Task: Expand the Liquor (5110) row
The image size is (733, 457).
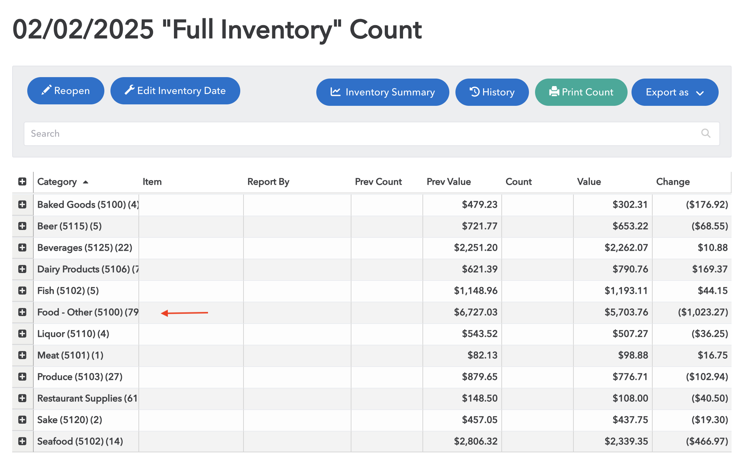Action: [x=22, y=334]
